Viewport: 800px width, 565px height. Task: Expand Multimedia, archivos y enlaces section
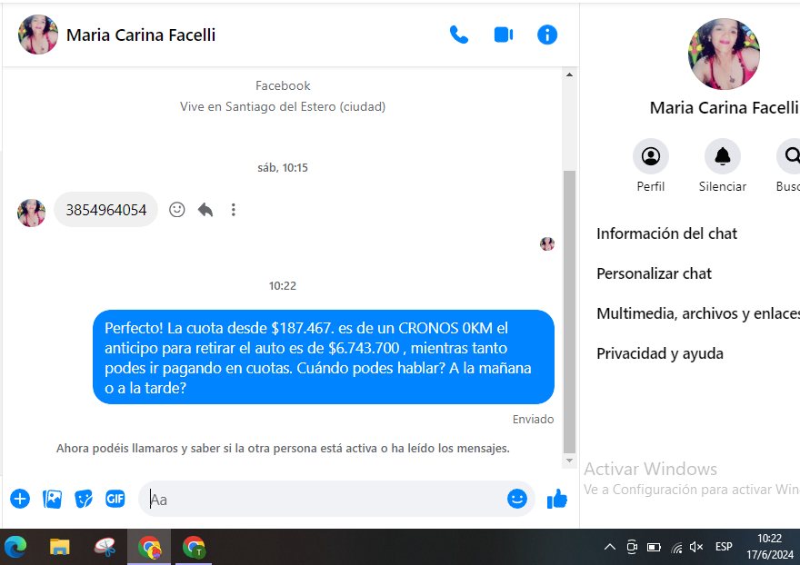(698, 313)
